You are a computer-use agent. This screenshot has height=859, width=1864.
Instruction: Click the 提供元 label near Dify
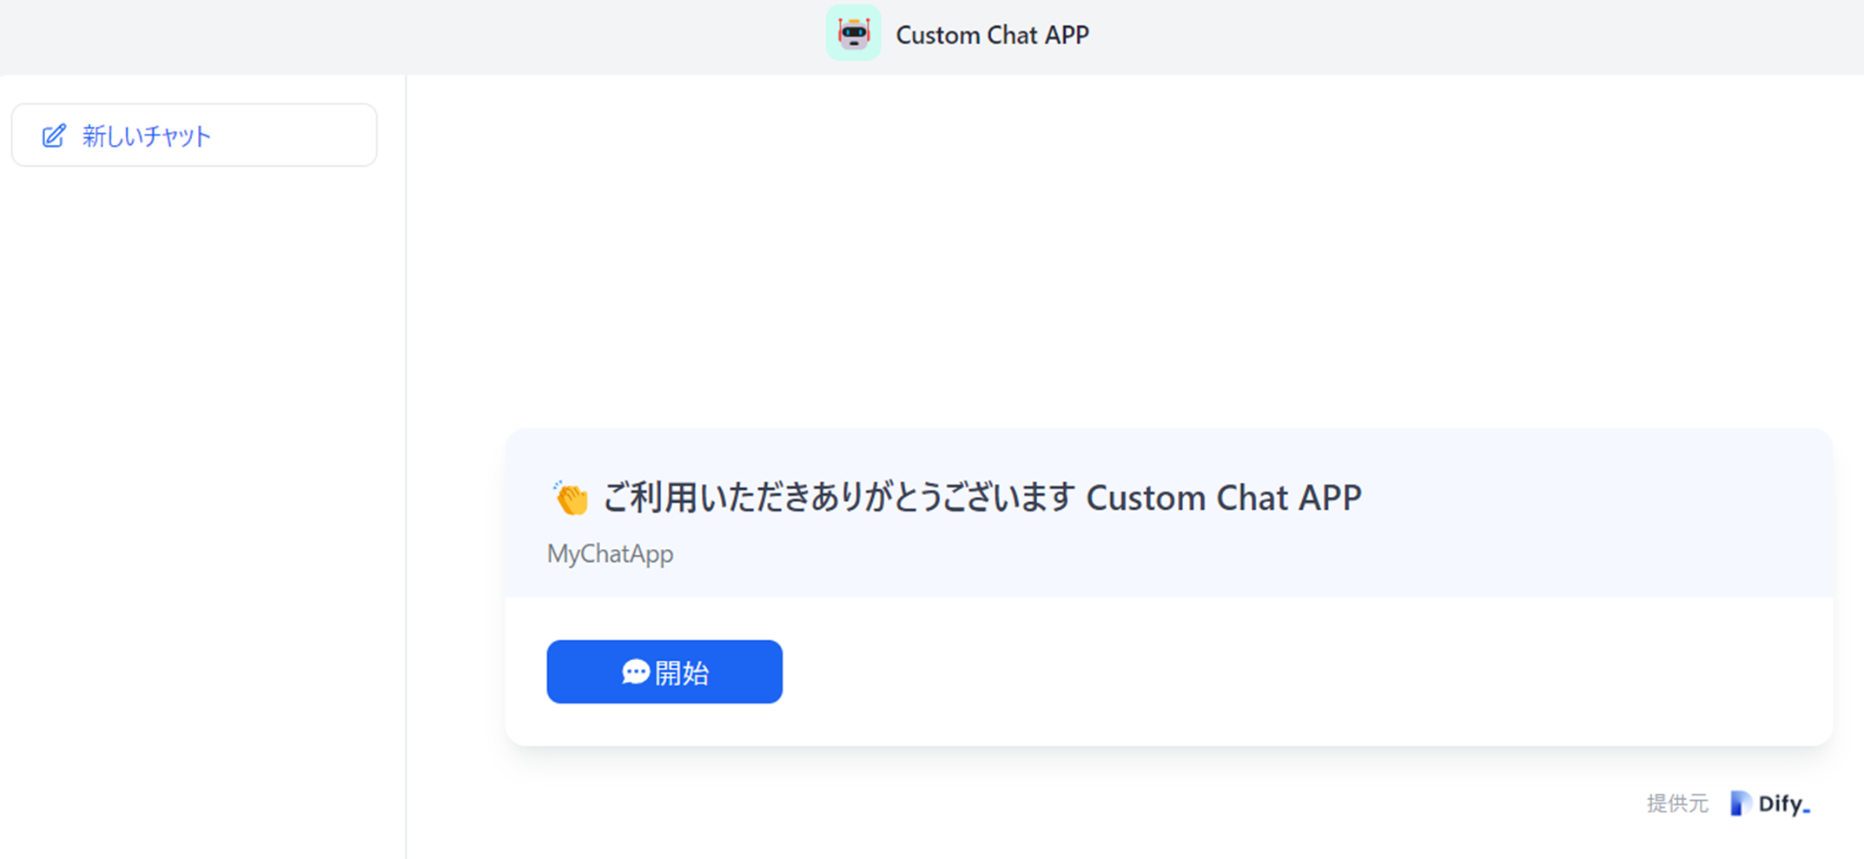[x=1677, y=804]
